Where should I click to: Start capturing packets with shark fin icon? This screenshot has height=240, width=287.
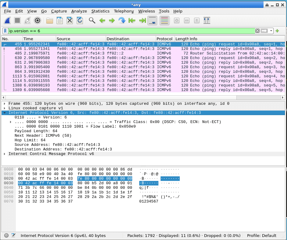8,20
